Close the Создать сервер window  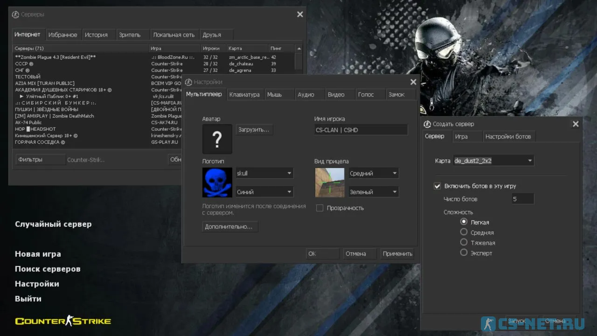[x=575, y=124]
